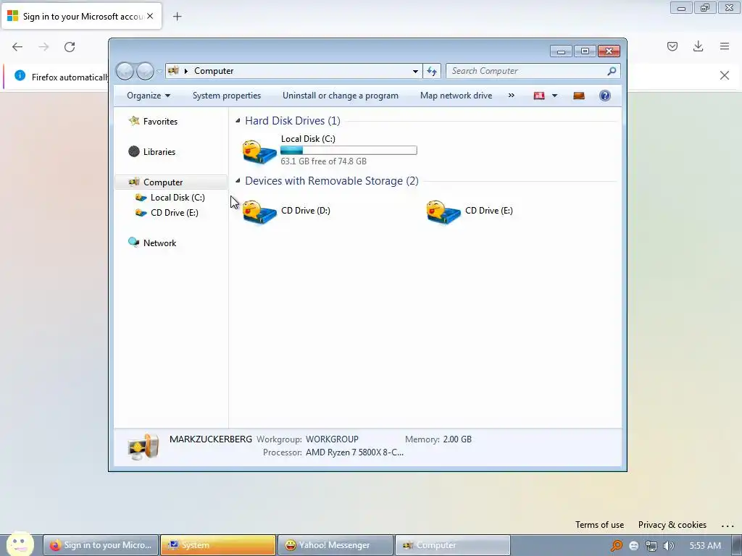Image resolution: width=742 pixels, height=556 pixels.
Task: Switch to Yahoo! Messenger taskbar button
Action: [x=335, y=545]
